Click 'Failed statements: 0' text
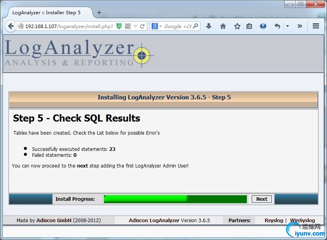This screenshot has height=240, width=327. [x=54, y=155]
